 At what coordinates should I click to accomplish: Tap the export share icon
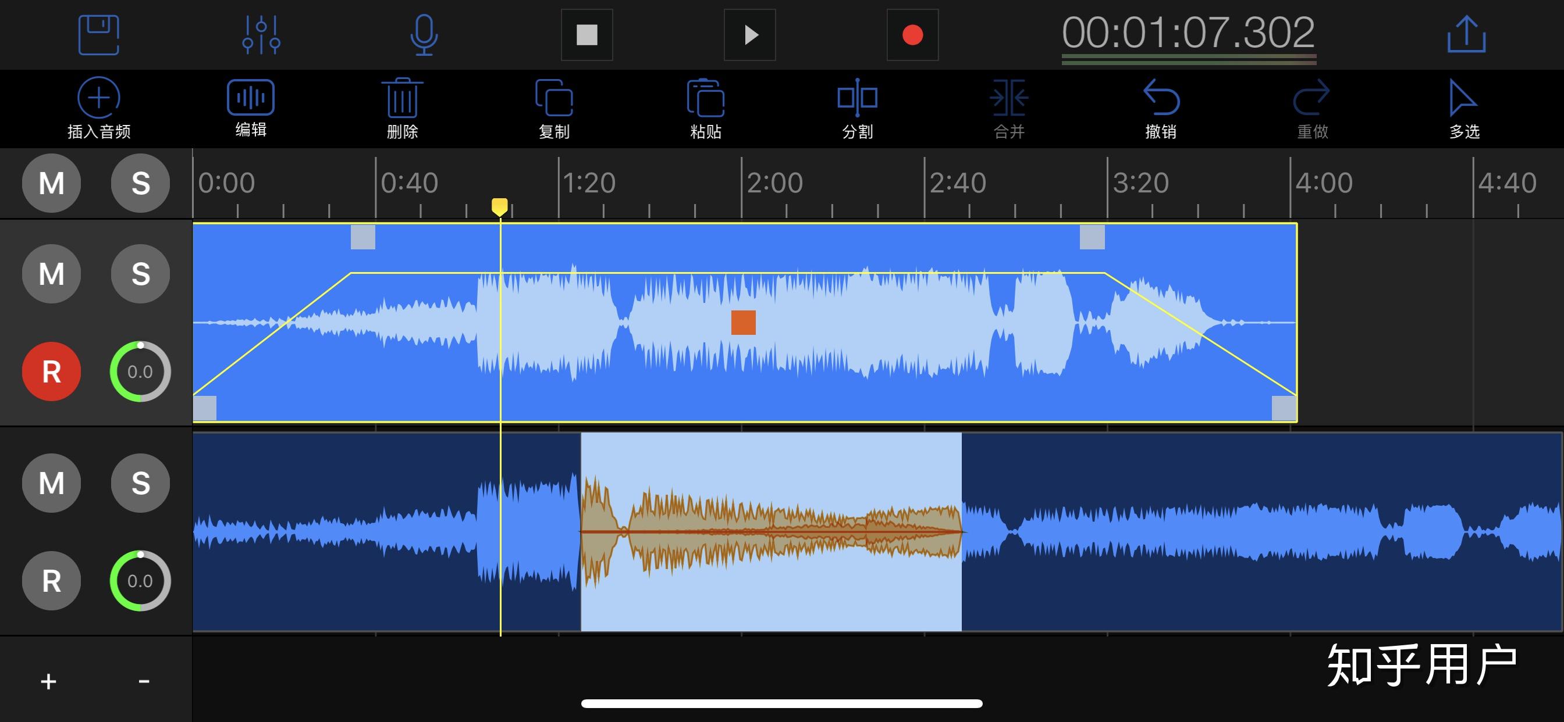click(x=1466, y=34)
